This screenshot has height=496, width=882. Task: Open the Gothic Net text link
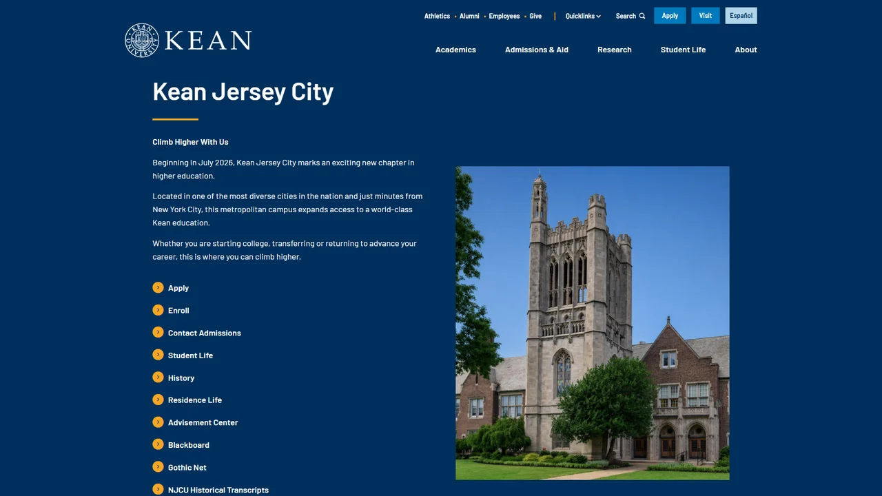(187, 468)
